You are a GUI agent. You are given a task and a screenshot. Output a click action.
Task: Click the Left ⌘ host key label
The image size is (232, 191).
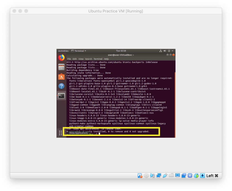(x=212, y=176)
